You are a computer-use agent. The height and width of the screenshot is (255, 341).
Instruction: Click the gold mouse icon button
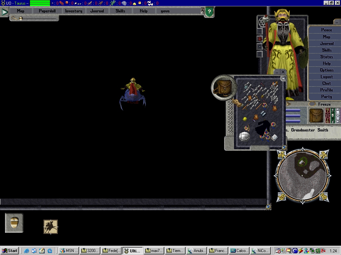[x=14, y=223]
